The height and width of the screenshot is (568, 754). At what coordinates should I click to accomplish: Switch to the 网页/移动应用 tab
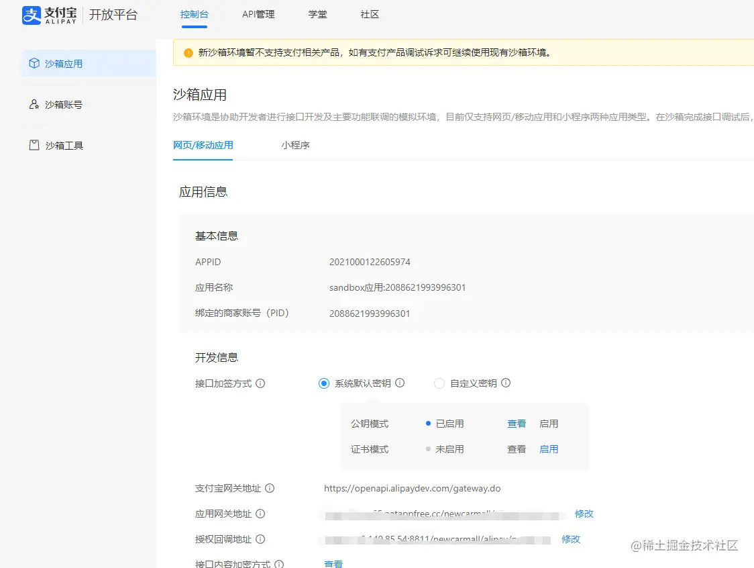pyautogui.click(x=203, y=145)
